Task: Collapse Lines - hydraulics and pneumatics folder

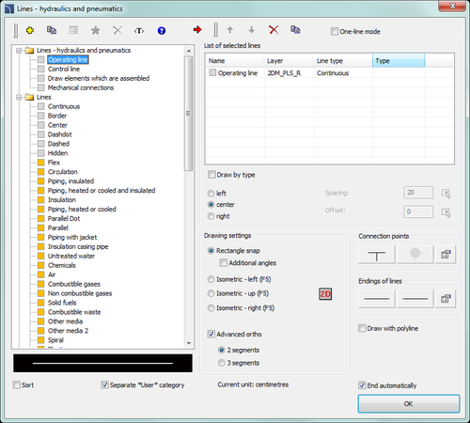Action: pyautogui.click(x=19, y=50)
